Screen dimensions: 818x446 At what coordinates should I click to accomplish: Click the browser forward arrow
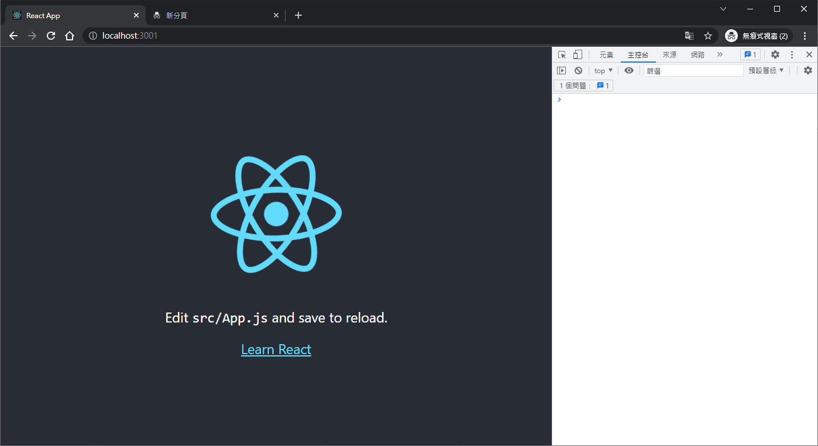(32, 36)
